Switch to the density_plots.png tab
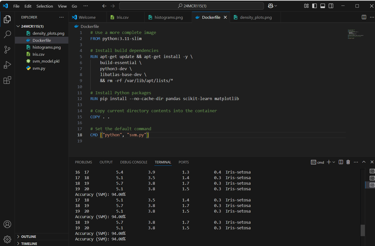This screenshot has width=375, height=246. click(x=255, y=17)
